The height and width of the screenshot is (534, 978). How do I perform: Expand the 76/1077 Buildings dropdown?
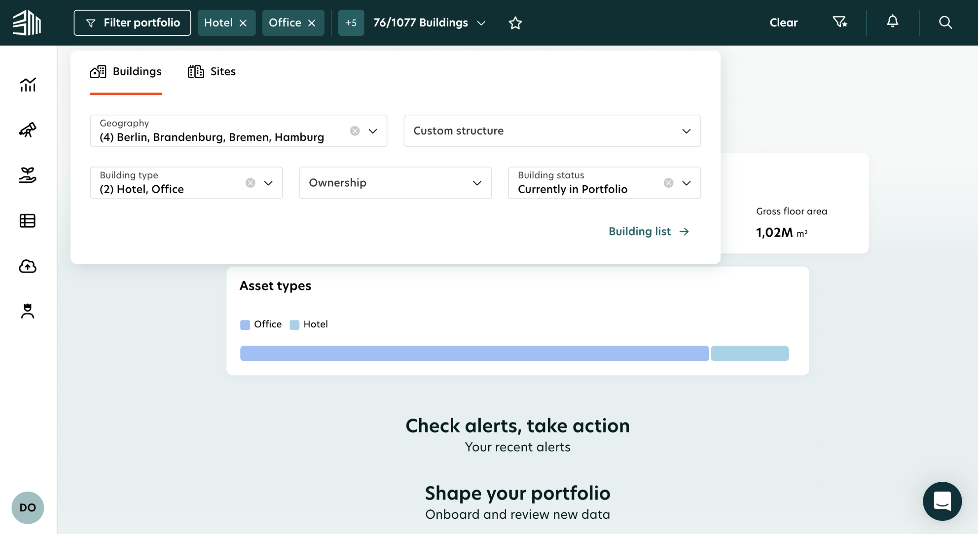pos(429,23)
